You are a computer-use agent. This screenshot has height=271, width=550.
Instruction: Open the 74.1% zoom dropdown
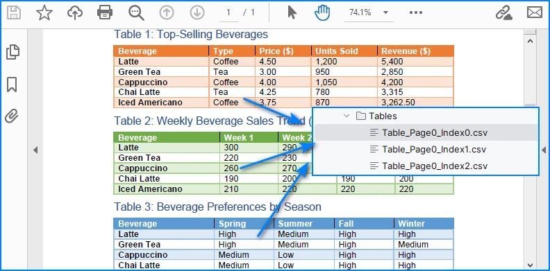point(369,13)
